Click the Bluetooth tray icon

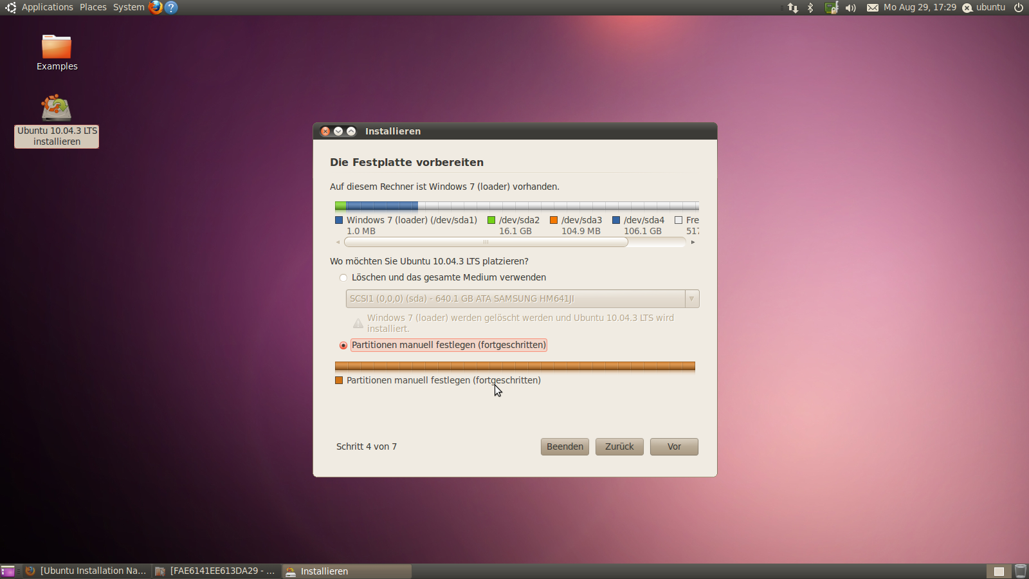[810, 8]
